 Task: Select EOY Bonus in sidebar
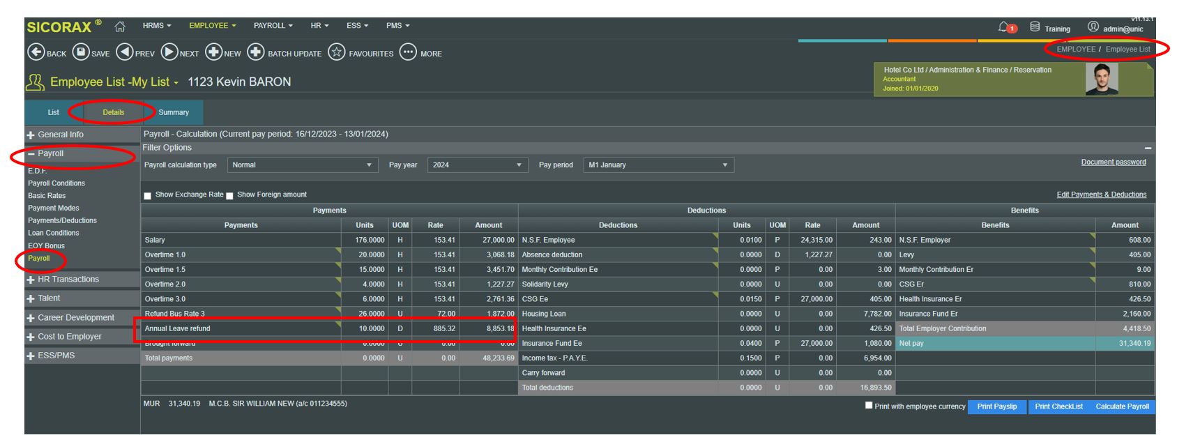point(46,246)
